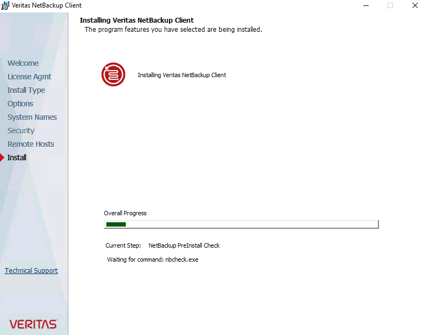Screen dimensions: 427x335
Task: Click the red arrow marker beside Install
Action: click(x=2, y=158)
